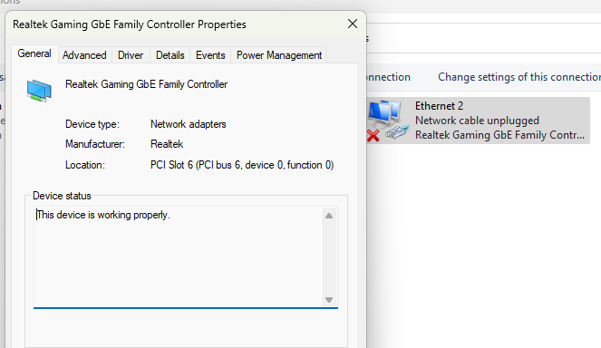Click the device status scroll up arrow

coord(329,216)
